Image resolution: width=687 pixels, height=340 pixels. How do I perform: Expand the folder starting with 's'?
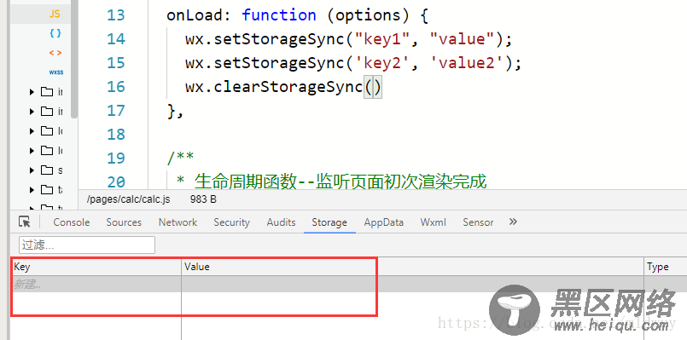[32, 170]
